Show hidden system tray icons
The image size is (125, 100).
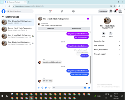pyautogui.click(x=103, y=96)
